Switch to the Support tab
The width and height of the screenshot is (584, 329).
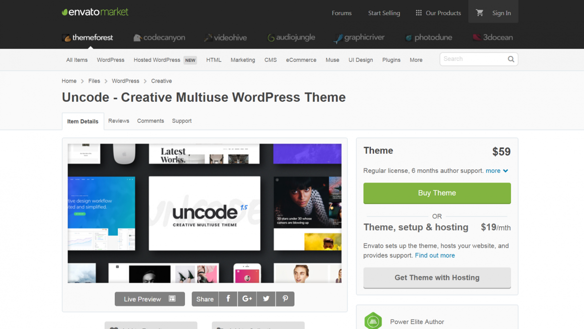tap(182, 121)
